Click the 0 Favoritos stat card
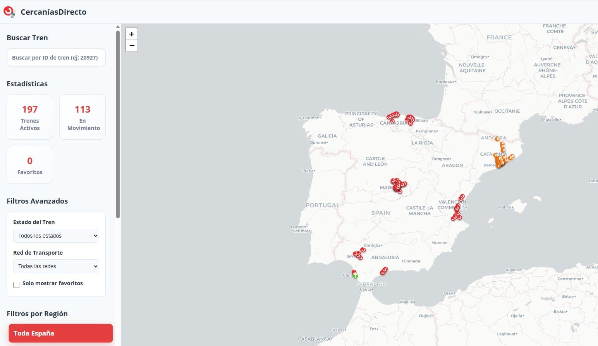Image resolution: width=598 pixels, height=346 pixels. (30, 165)
